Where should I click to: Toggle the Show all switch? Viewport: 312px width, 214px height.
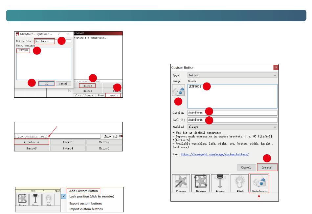[121, 136]
